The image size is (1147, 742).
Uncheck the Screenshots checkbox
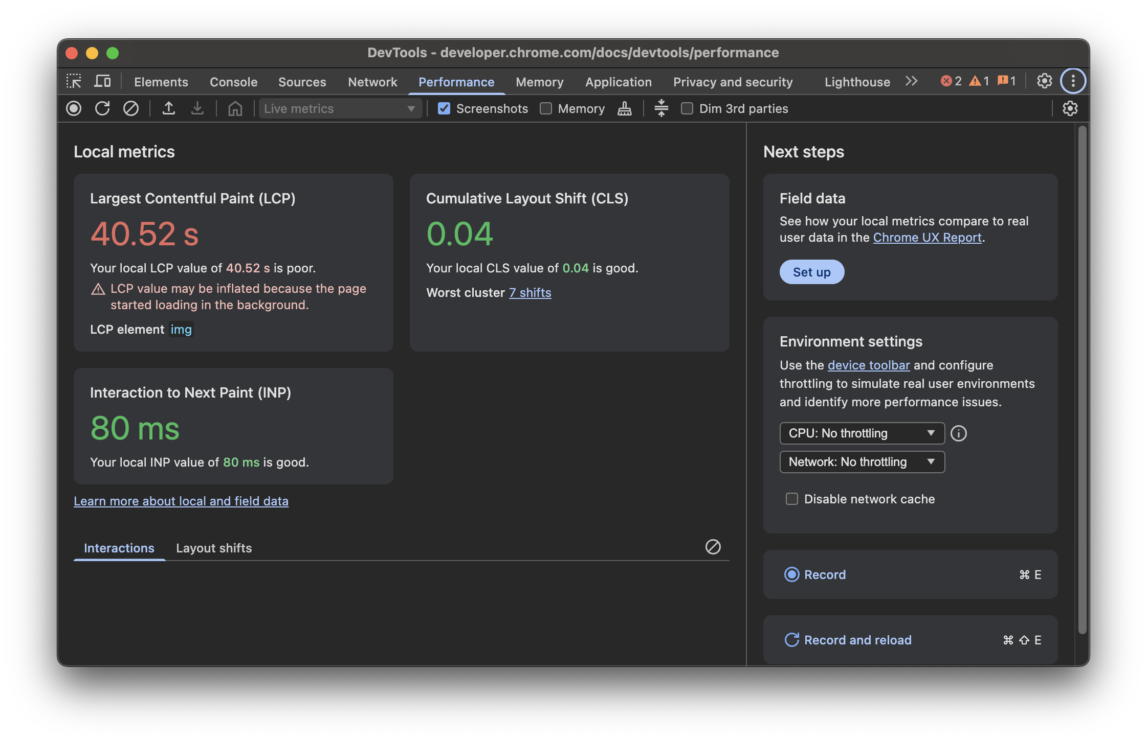pos(444,108)
